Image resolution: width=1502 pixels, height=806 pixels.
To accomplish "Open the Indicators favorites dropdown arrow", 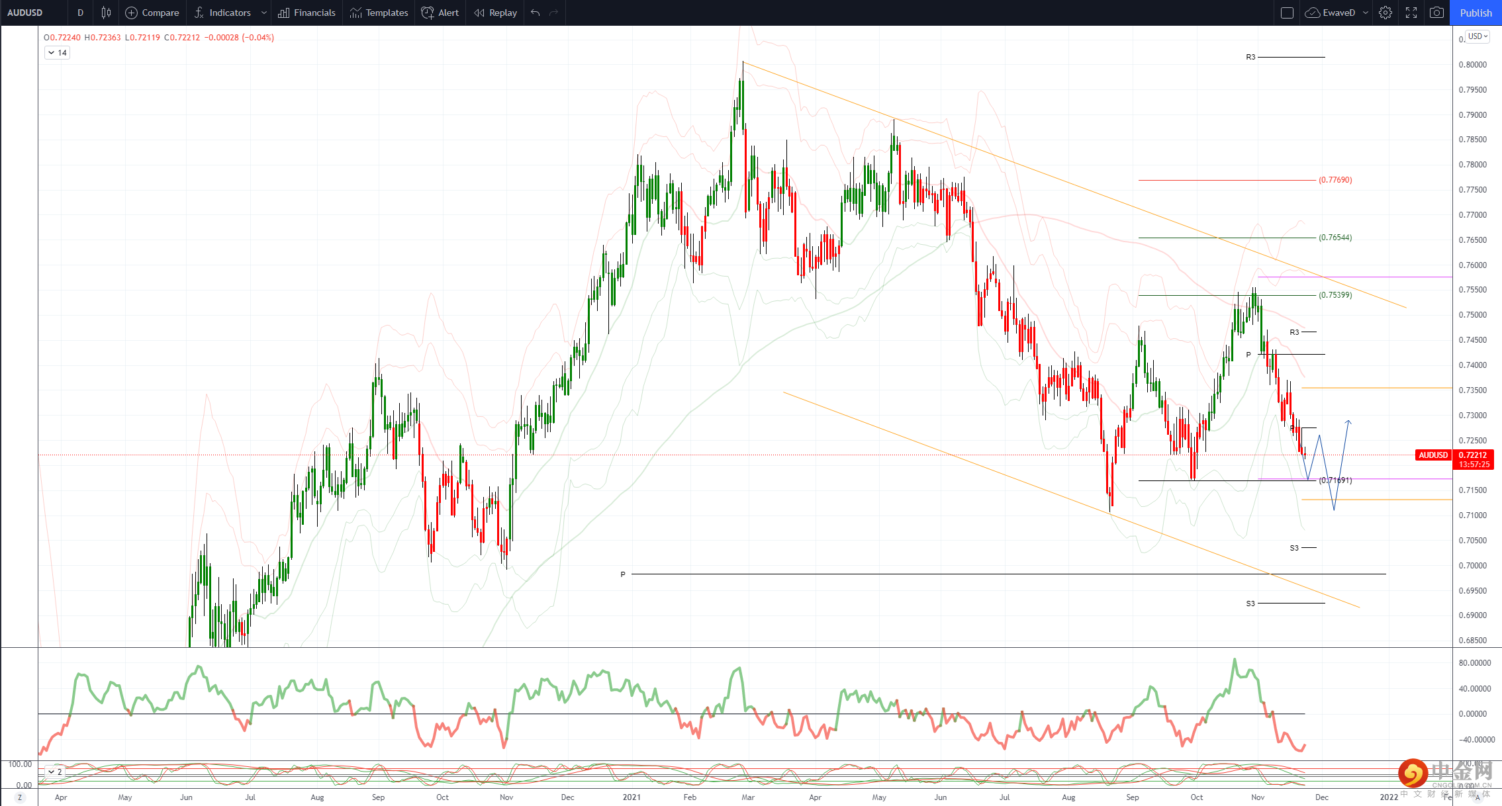I will click(263, 13).
